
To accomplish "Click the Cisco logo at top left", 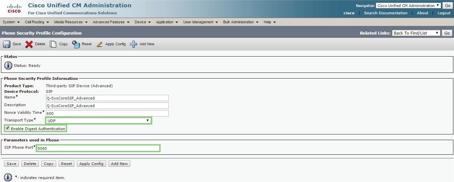I will (14, 9).
